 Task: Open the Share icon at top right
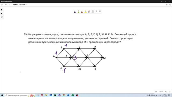pos(167,5)
